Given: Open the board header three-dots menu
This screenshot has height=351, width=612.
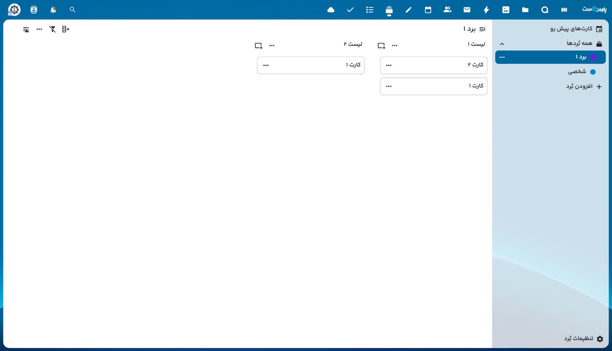Looking at the screenshot, I should pyautogui.click(x=39, y=29).
